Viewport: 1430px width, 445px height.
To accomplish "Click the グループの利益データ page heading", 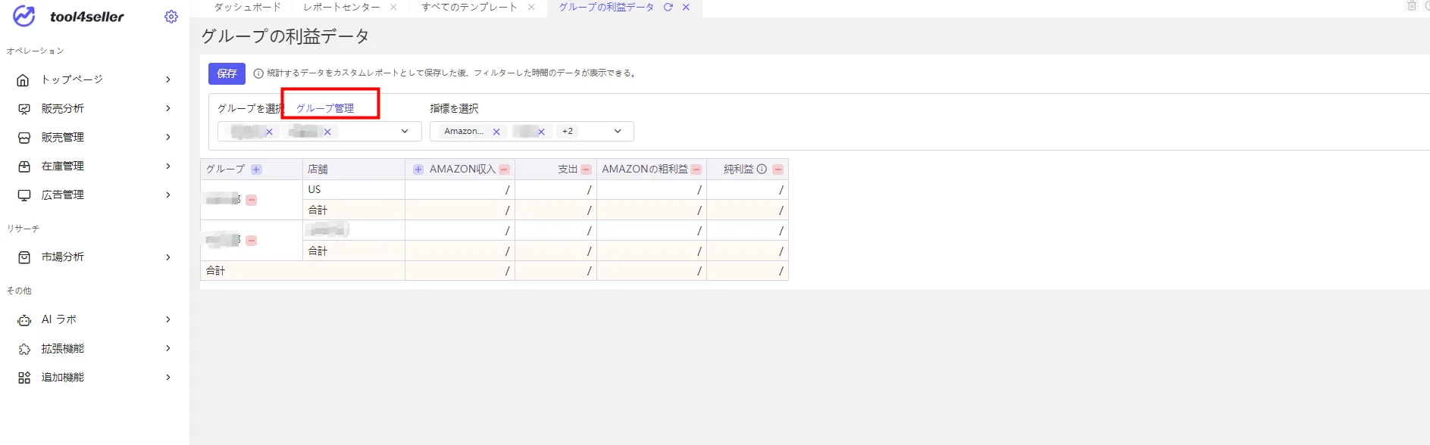I will click(x=285, y=36).
